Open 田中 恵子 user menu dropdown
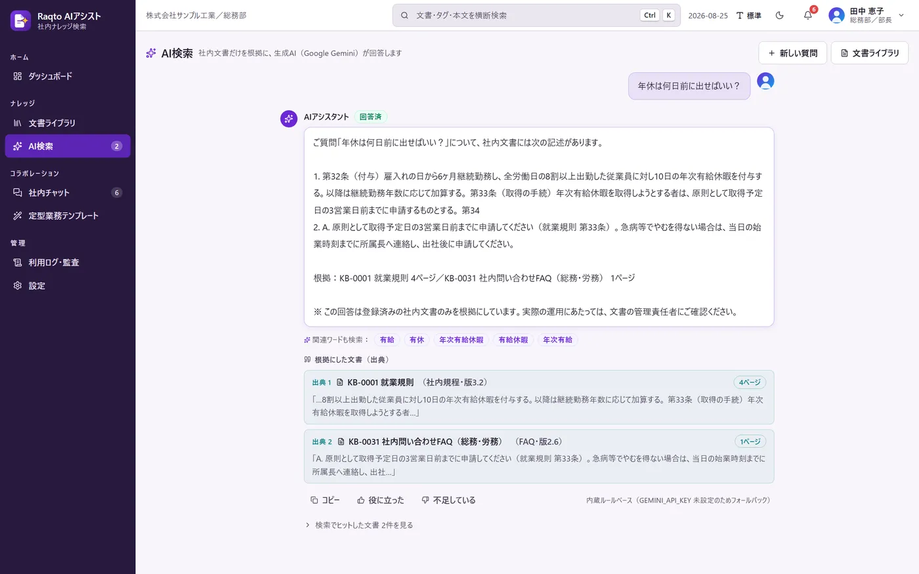Image resolution: width=919 pixels, height=574 pixels. coord(867,15)
